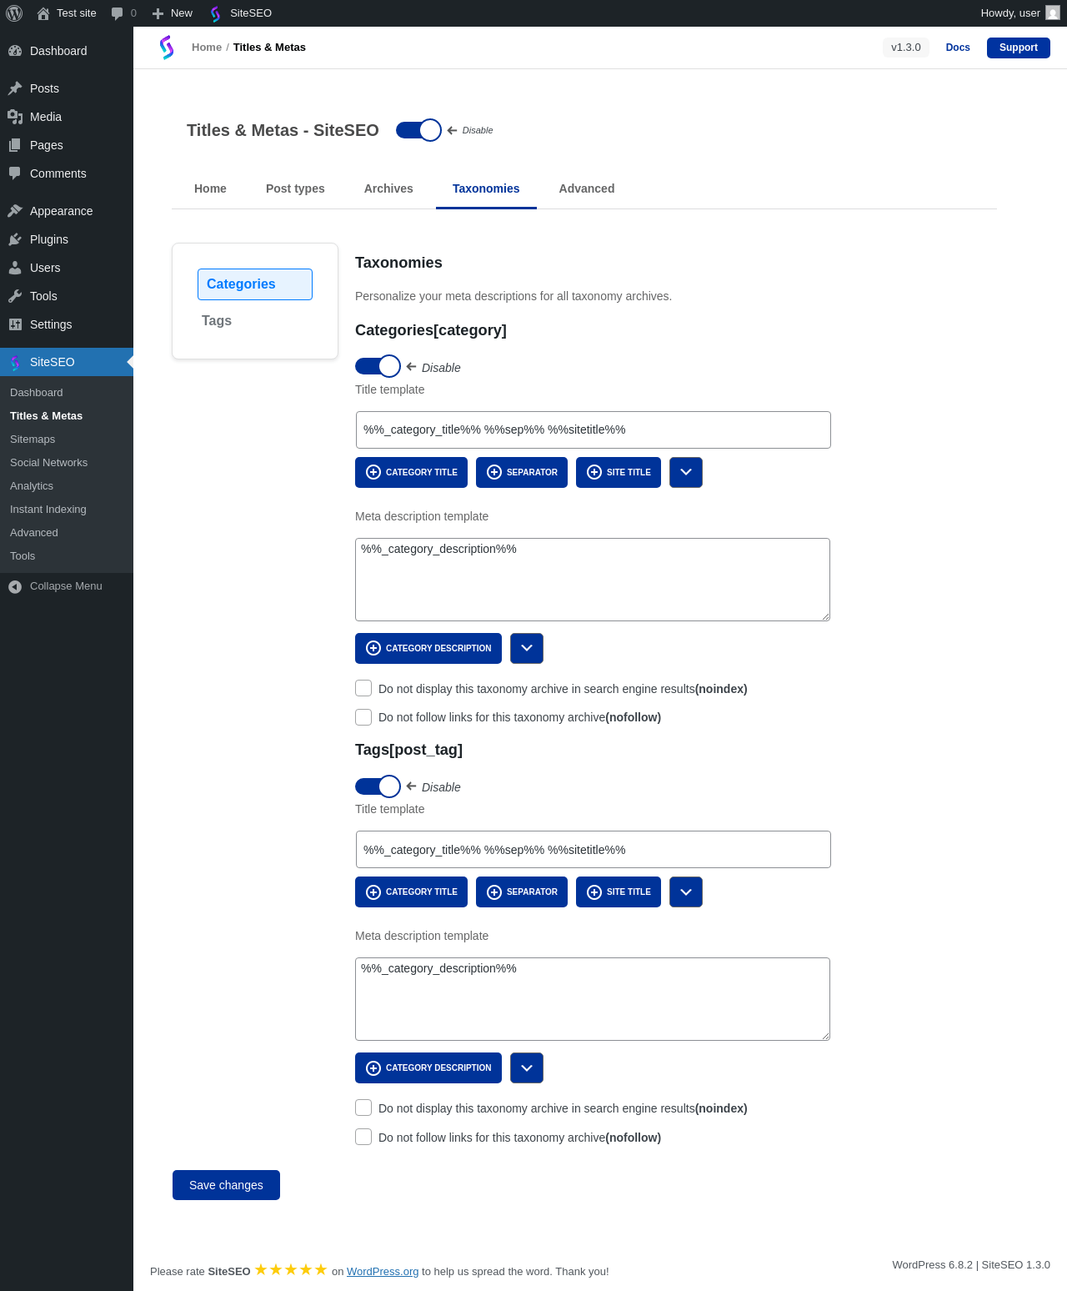Click the SiteSEO logo beside breadcrumb
This screenshot has height=1291, width=1067.
coord(167,48)
